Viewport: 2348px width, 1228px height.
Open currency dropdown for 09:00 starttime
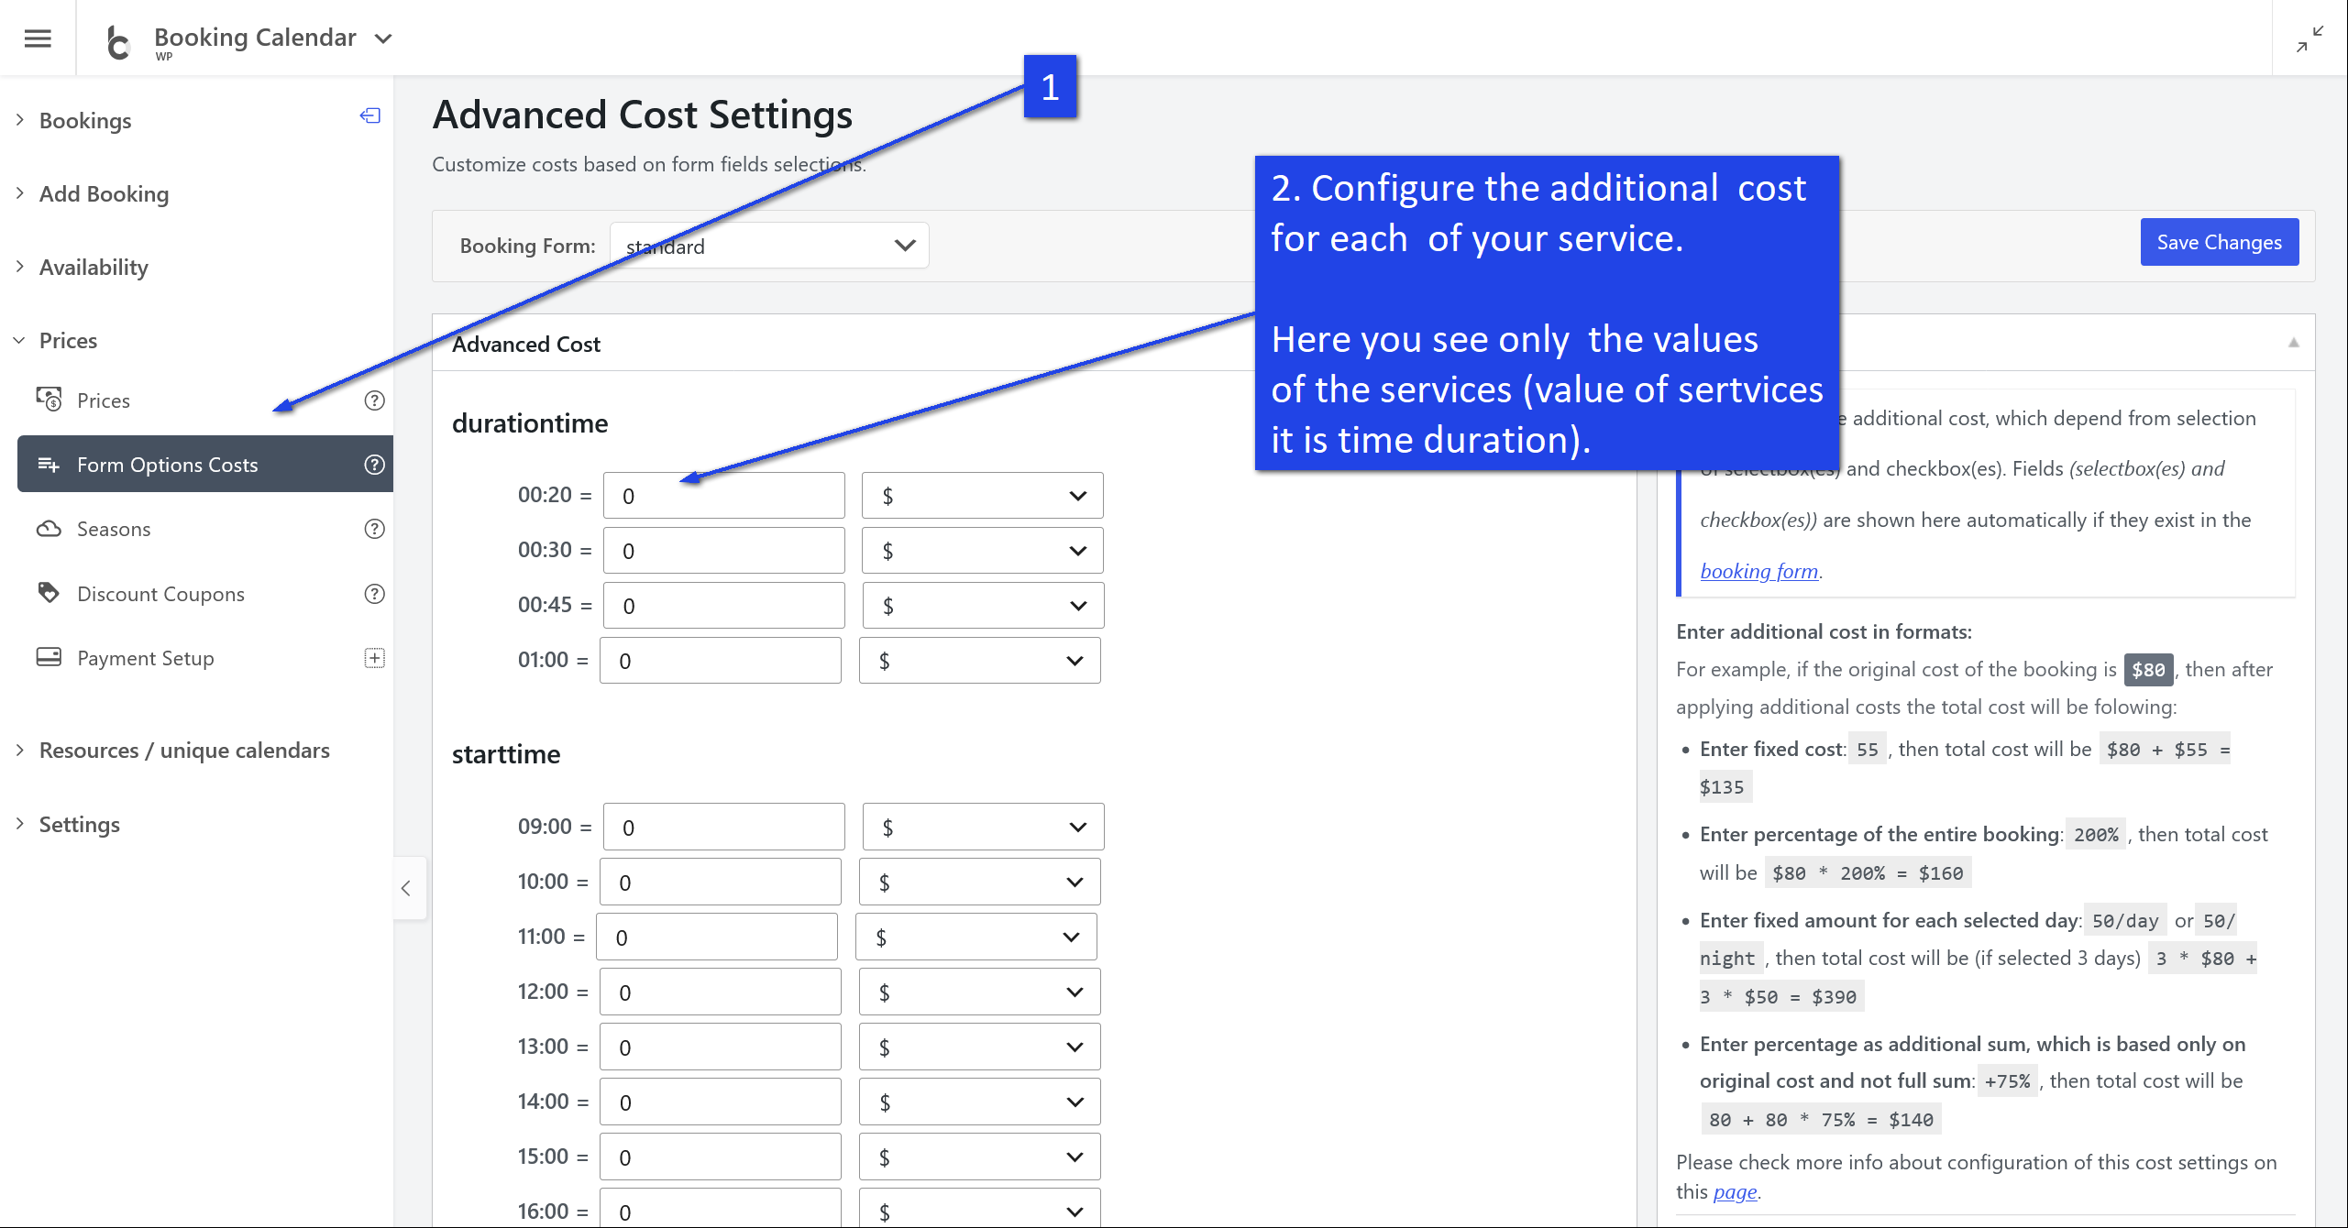point(982,828)
